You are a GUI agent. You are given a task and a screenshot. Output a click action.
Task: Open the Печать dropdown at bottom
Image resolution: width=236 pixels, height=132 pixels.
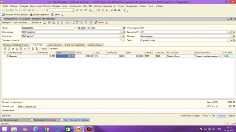206,116
